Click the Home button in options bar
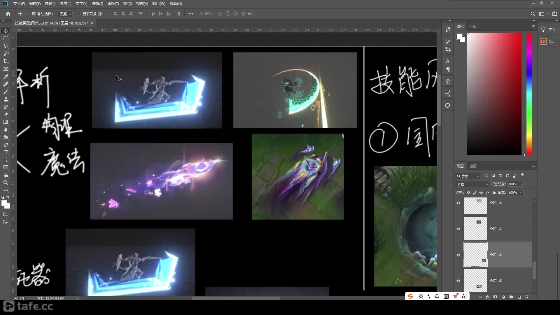560x315 pixels. coord(8,14)
